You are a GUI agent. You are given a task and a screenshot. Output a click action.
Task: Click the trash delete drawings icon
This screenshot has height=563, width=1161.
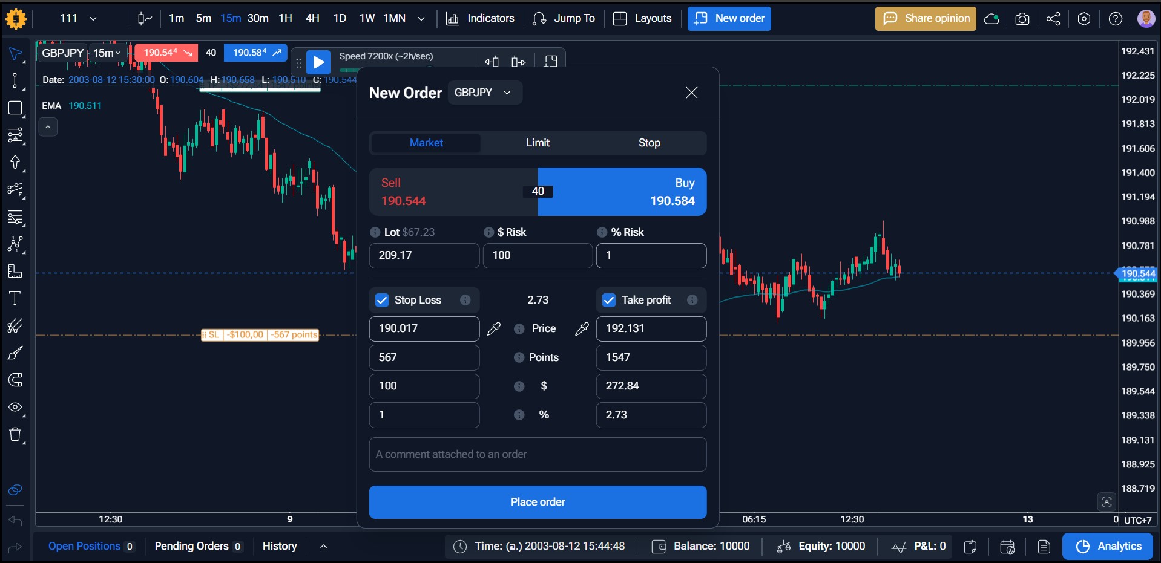(15, 435)
